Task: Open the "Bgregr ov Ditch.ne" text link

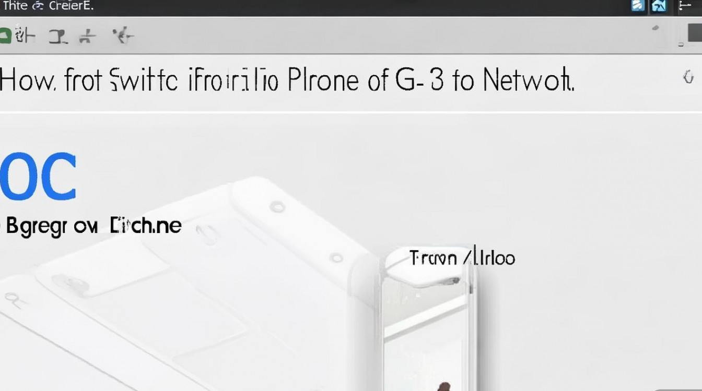Action: coord(92,226)
